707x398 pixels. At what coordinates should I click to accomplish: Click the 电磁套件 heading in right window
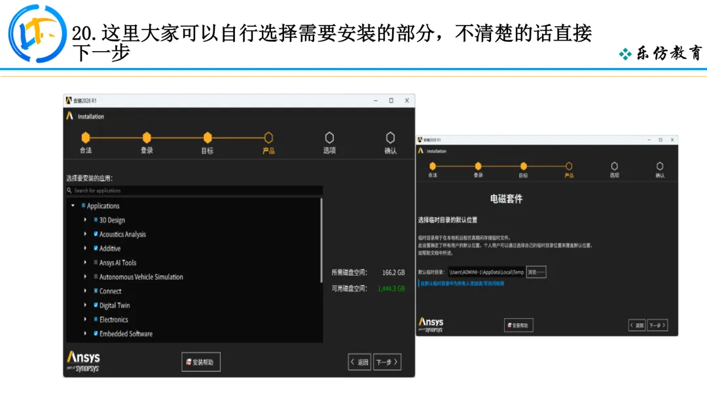click(506, 199)
